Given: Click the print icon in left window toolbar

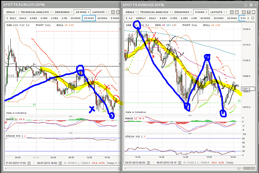Looking at the screenshot, I should point(118,12).
